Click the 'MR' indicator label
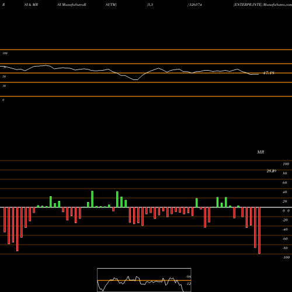 click(x=260, y=152)
